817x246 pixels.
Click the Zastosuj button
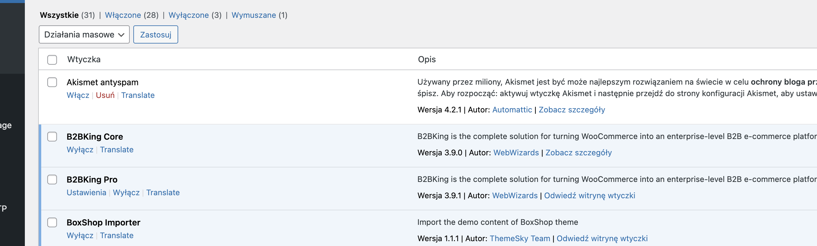pyautogui.click(x=155, y=34)
